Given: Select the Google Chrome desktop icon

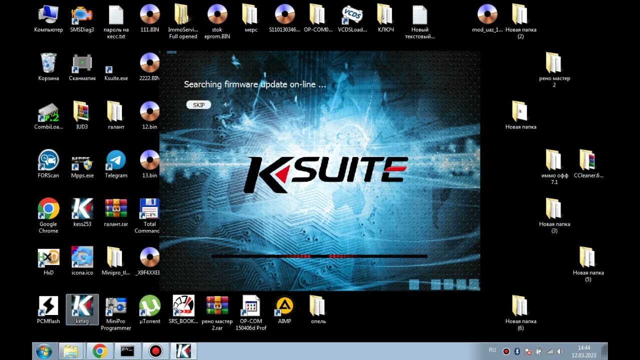Looking at the screenshot, I should 48,215.
